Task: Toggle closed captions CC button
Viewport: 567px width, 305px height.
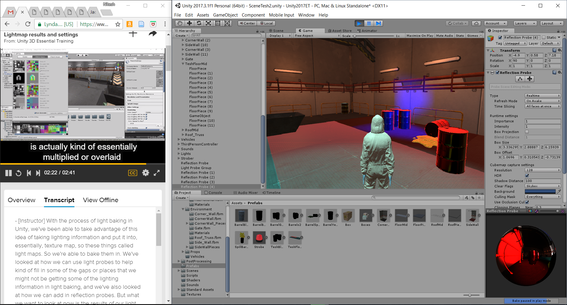Action: click(133, 173)
